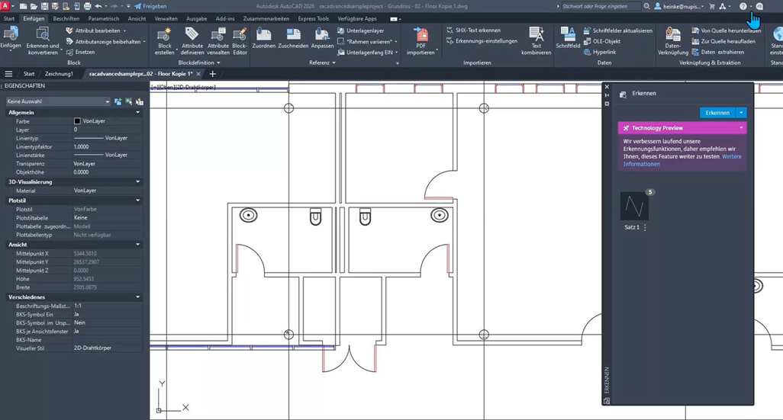
Task: Click Von Quelle herunterladen
Action: click(x=726, y=30)
